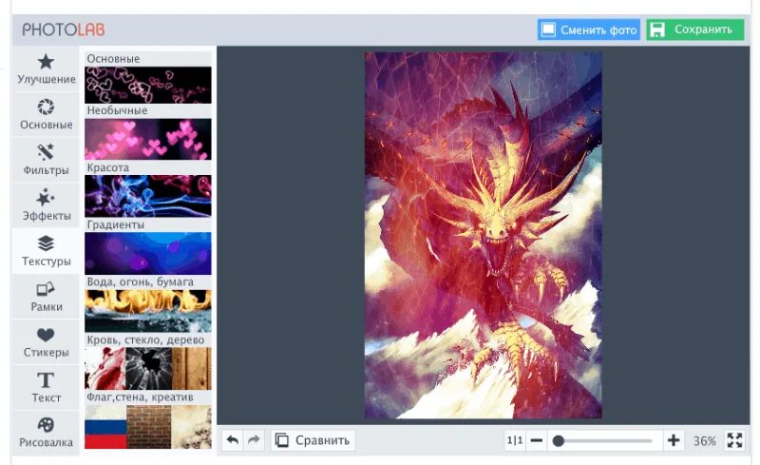Select the Текстуры layers tool
This screenshot has width=760, height=465.
point(46,251)
